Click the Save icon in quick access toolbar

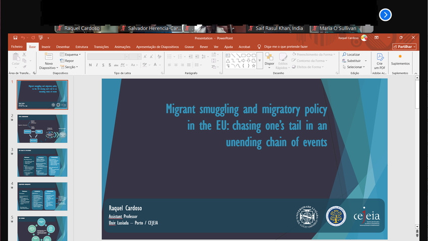point(16,38)
